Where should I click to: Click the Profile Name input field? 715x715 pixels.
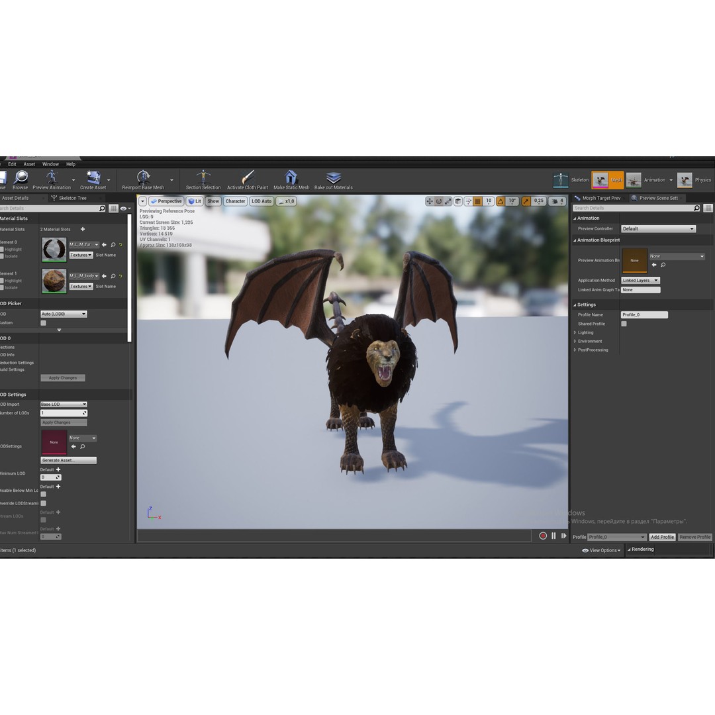click(644, 315)
